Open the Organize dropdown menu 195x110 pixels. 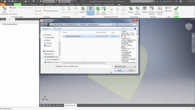[x=46, y=29]
